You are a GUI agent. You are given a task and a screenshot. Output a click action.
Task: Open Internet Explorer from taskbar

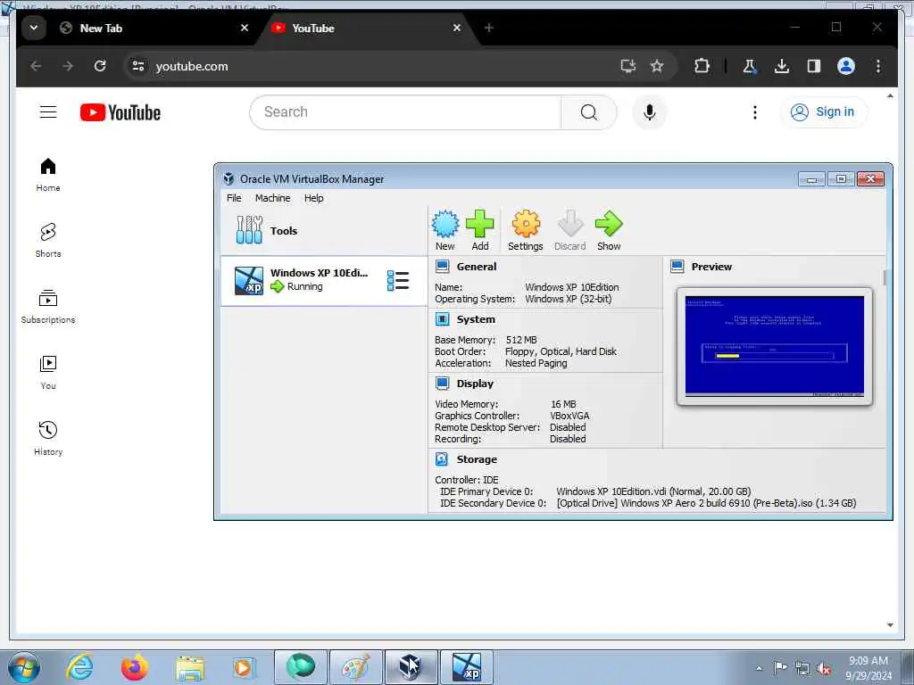(79, 667)
